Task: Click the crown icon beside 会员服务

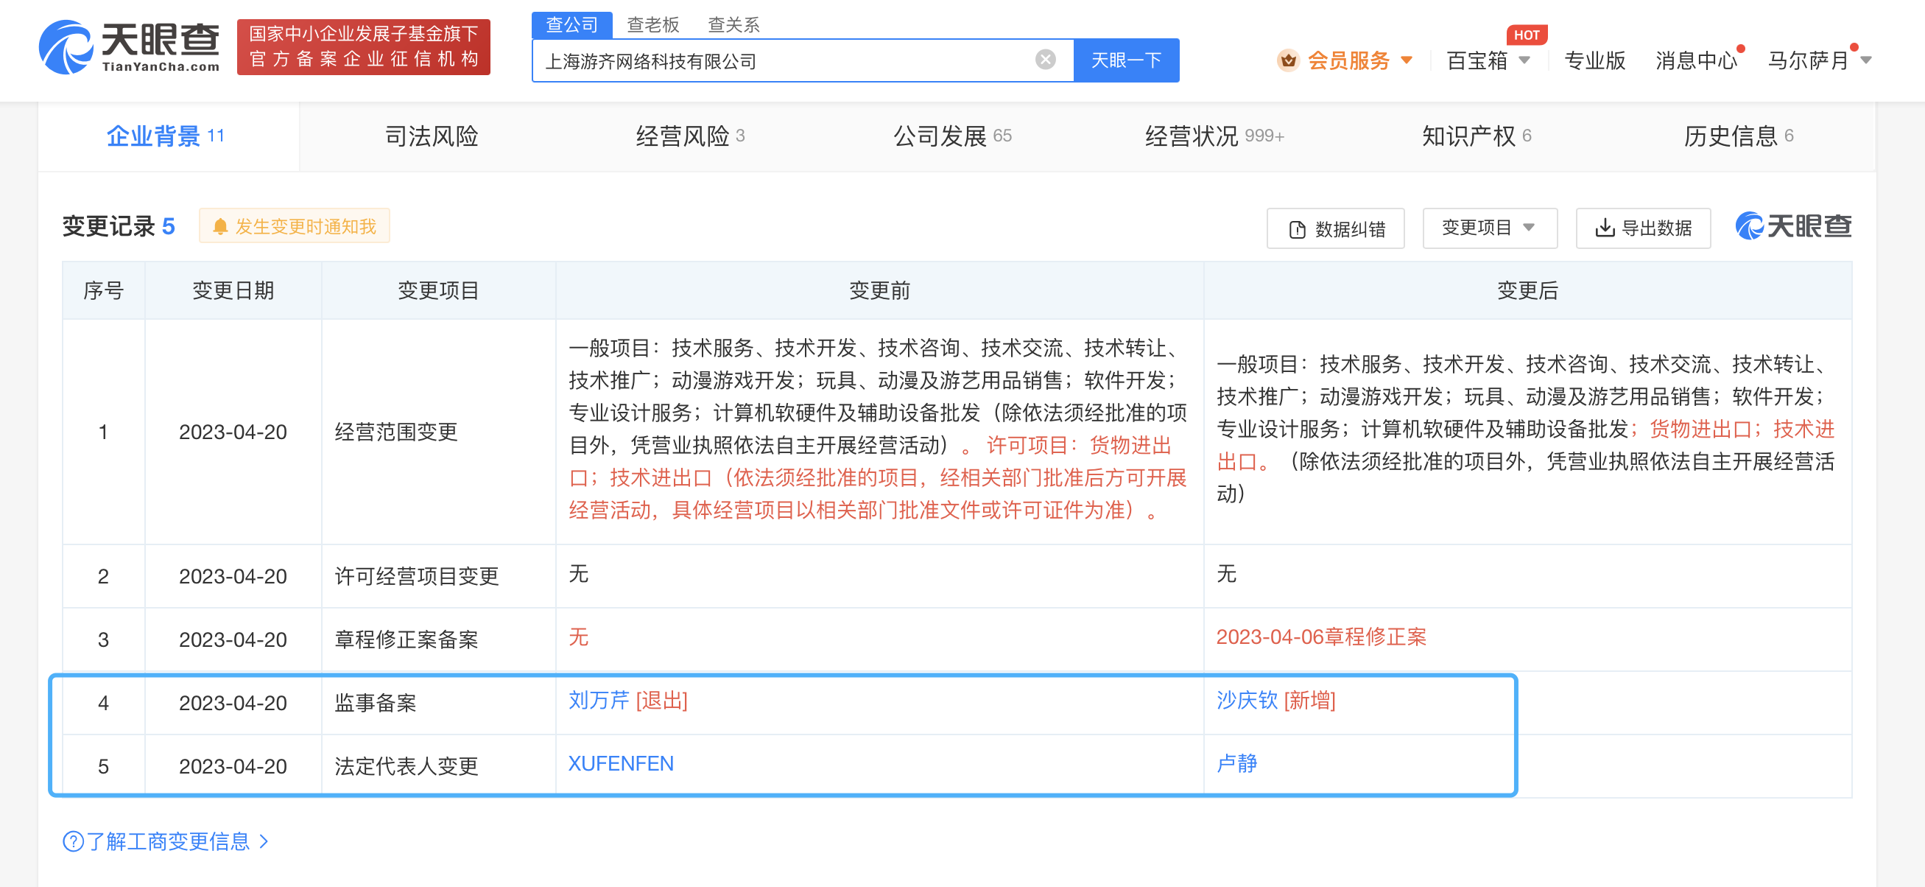Action: click(1287, 60)
